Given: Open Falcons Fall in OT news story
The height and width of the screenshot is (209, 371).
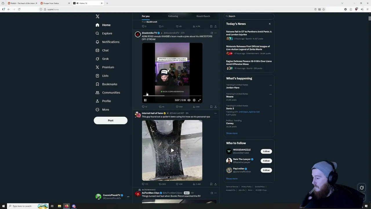Looking at the screenshot, I should pos(249,35).
